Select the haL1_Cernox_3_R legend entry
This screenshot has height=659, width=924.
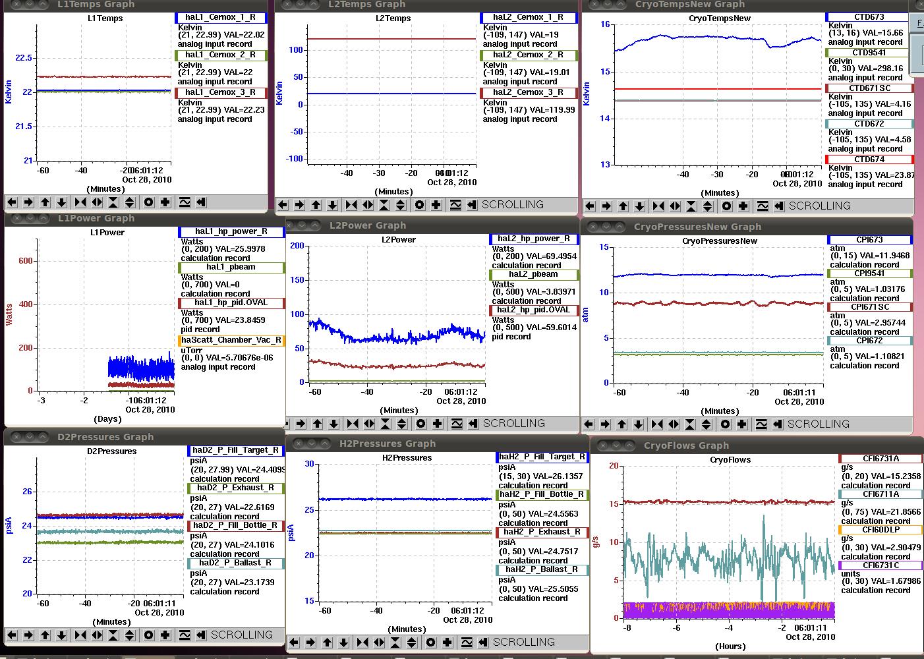221,93
